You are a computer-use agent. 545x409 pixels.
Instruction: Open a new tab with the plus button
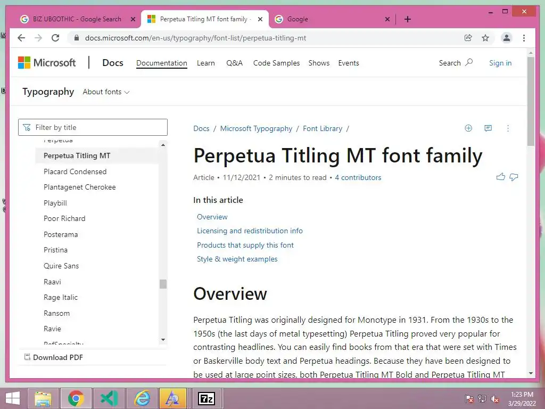[408, 19]
